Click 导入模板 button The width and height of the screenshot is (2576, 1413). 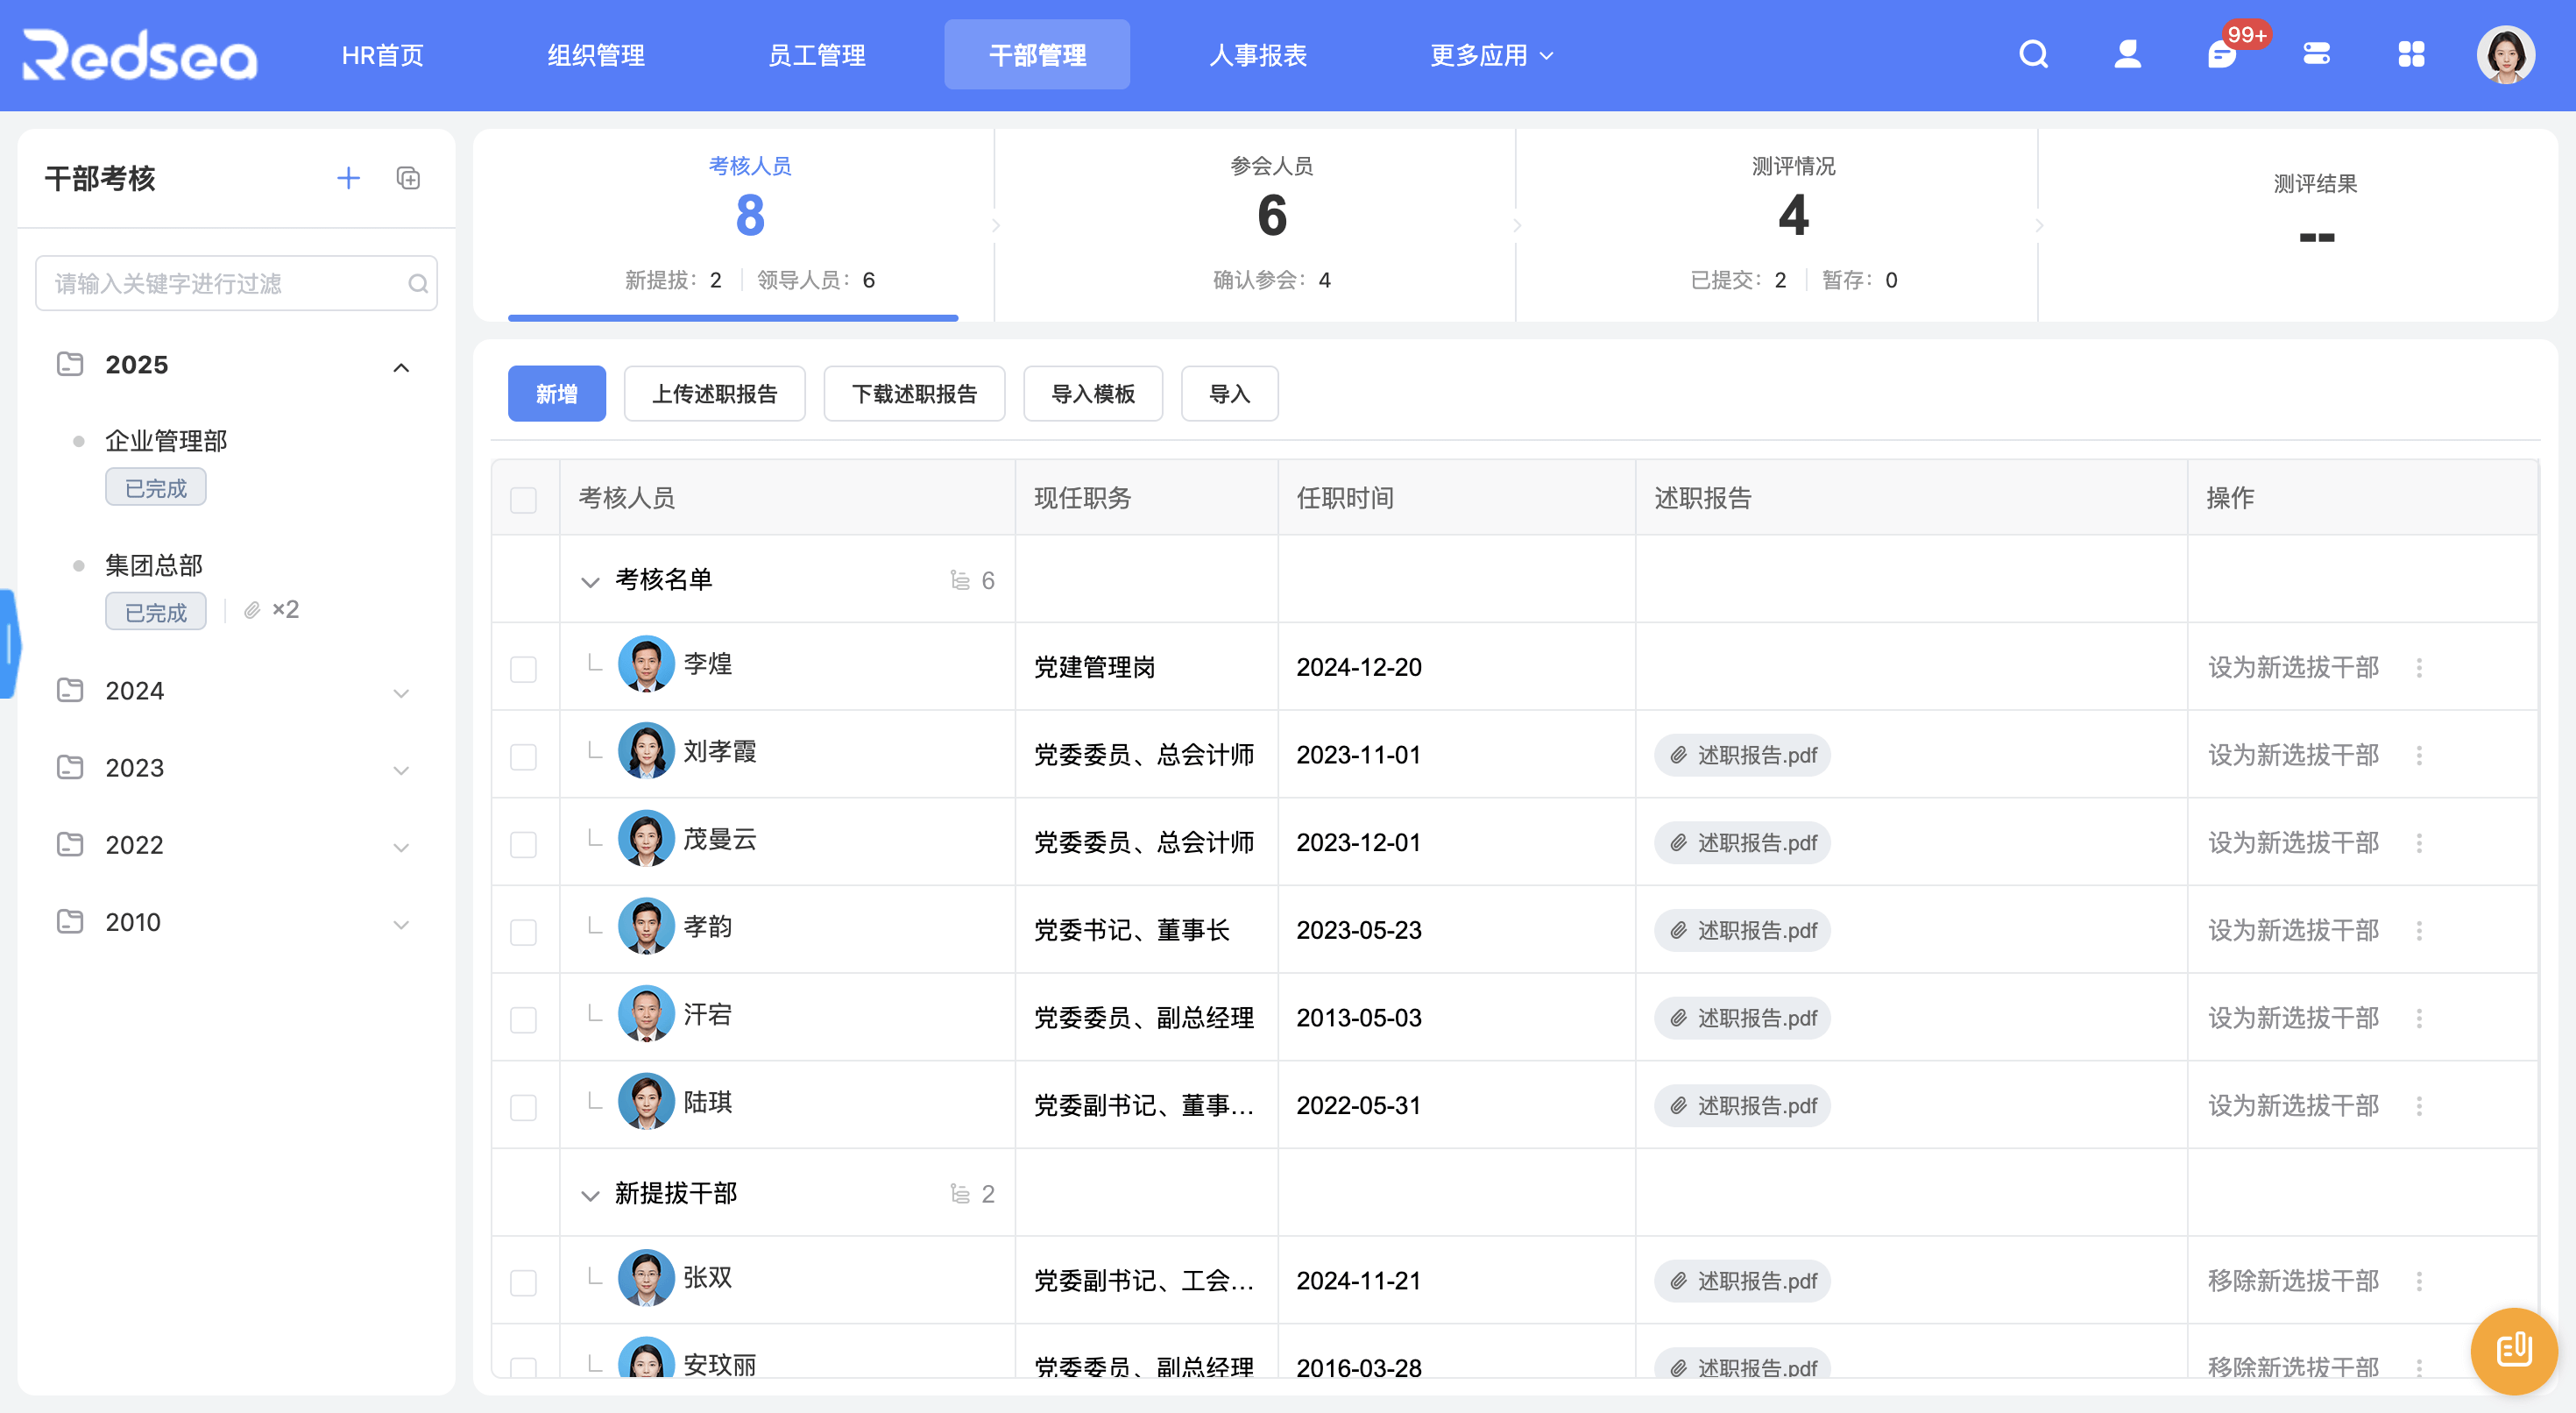tap(1093, 394)
